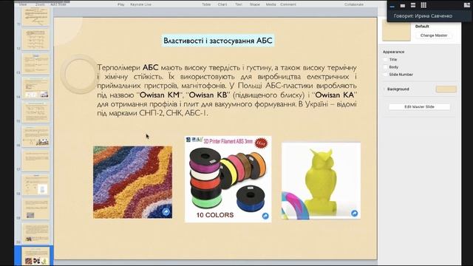
Task: Open the Media toolbar menu
Action: pos(270,4)
